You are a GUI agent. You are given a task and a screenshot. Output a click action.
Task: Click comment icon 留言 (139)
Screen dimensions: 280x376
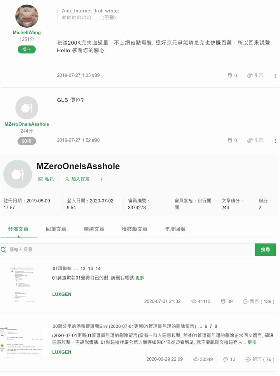click(x=245, y=302)
